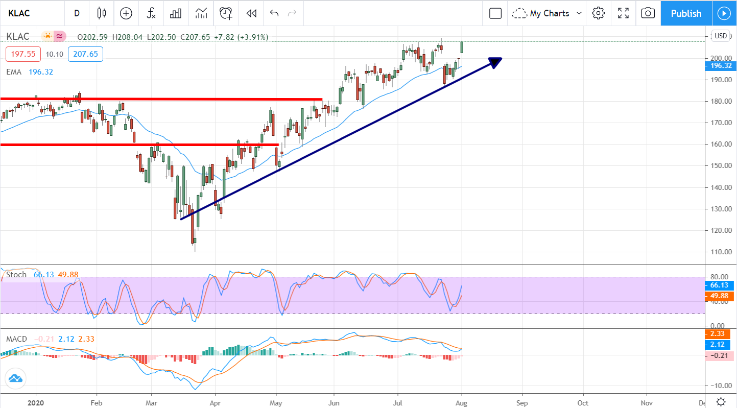Open chart settings gear in top toolbar
737x408 pixels.
point(599,13)
